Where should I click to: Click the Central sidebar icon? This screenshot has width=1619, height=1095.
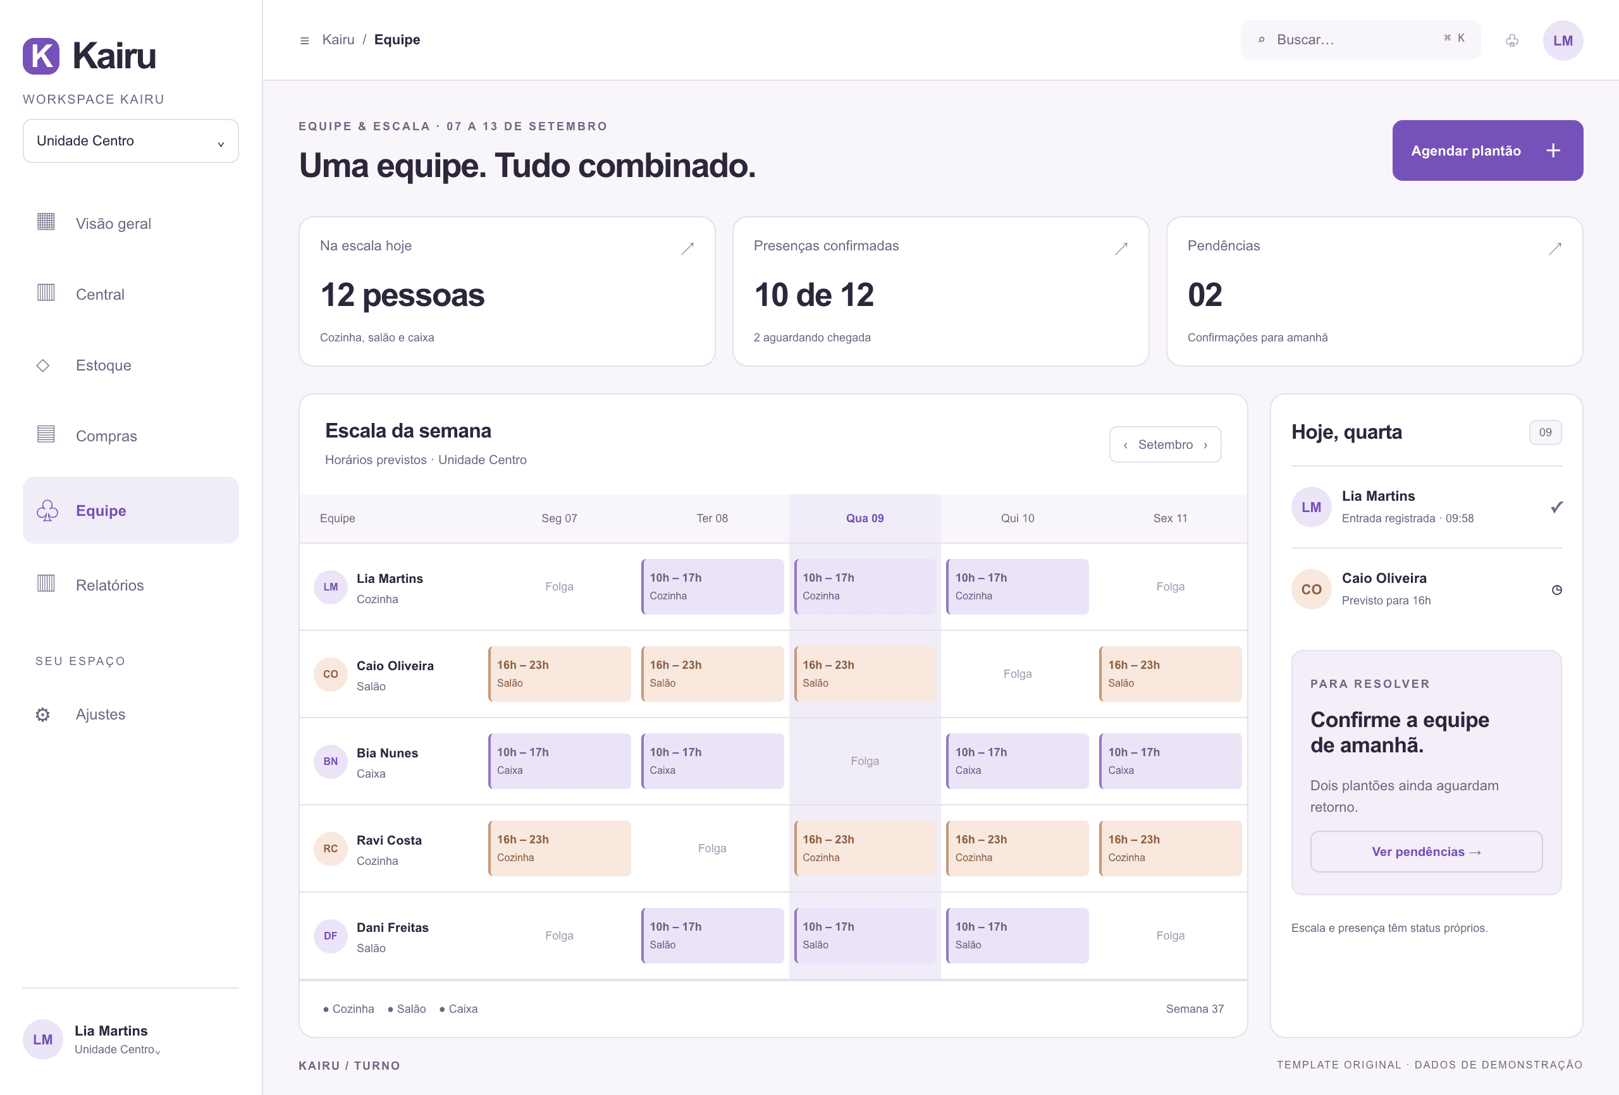(x=46, y=293)
